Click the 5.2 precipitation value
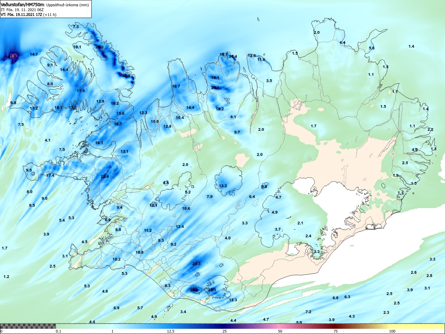Screen dimensions: 445x334 click(x=188, y=192)
